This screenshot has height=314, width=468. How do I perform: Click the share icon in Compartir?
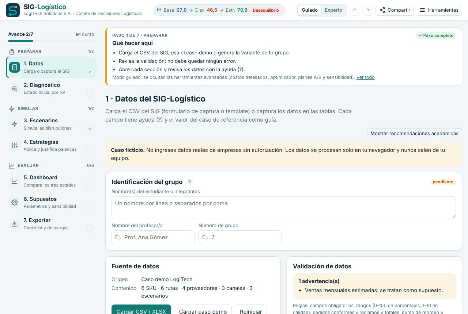pyautogui.click(x=382, y=10)
